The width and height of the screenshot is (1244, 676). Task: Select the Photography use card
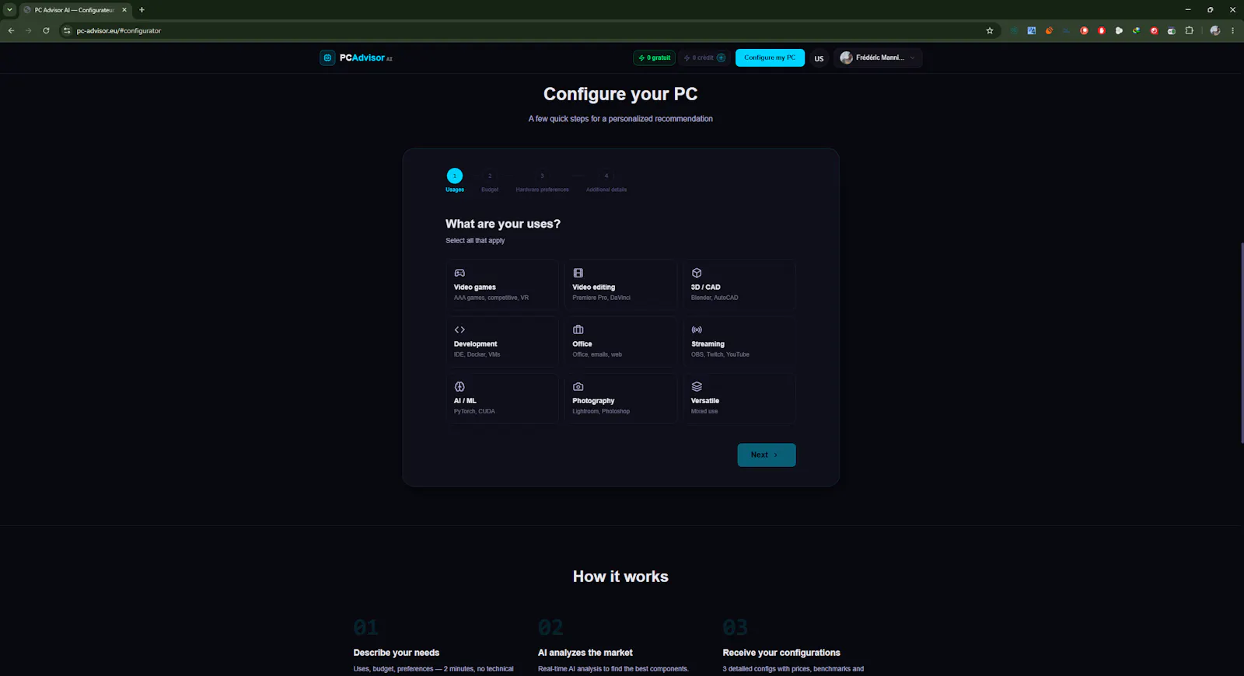tap(620, 399)
